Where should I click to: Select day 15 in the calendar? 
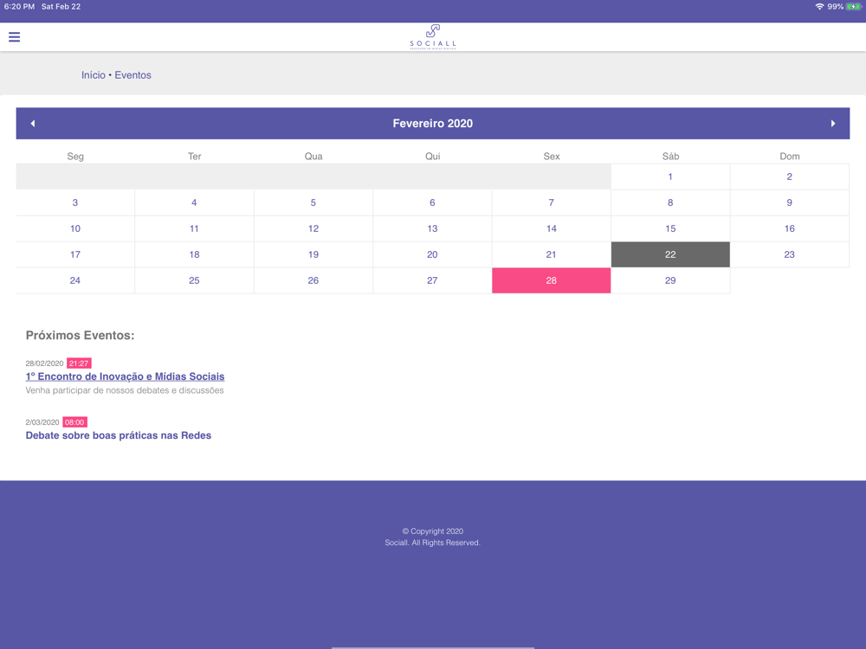click(x=670, y=228)
